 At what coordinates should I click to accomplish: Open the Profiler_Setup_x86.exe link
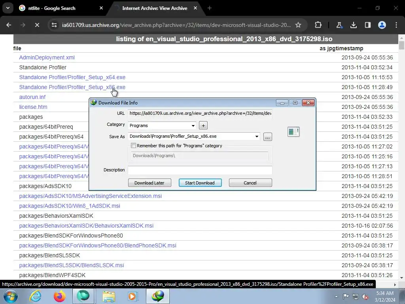click(72, 87)
